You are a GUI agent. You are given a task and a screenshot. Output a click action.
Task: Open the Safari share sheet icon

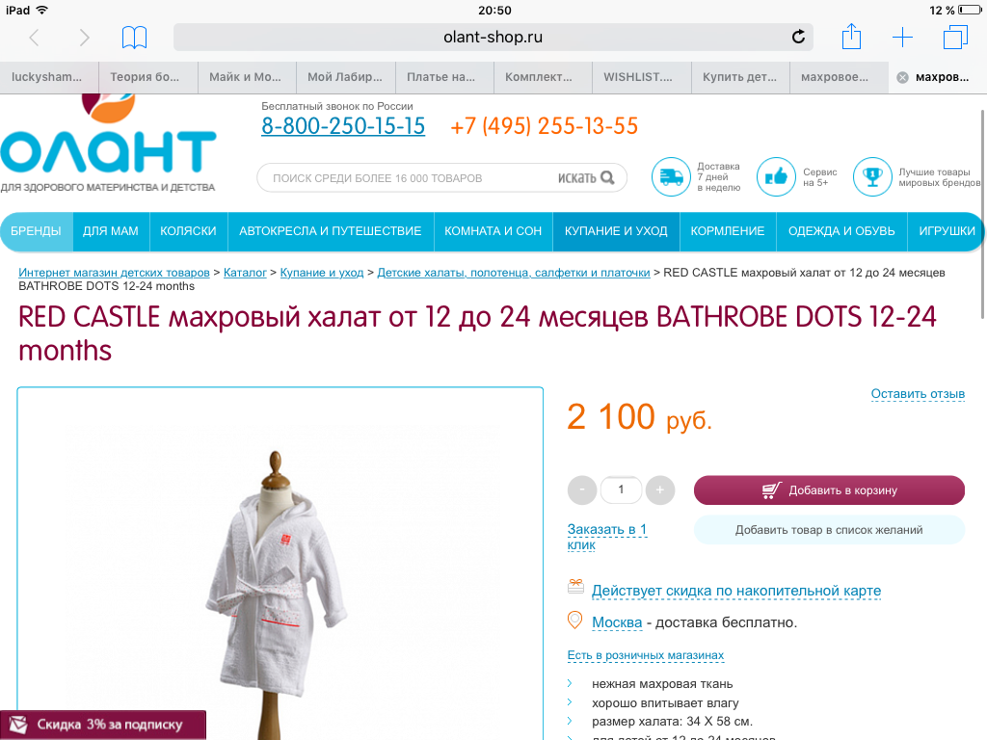click(851, 36)
